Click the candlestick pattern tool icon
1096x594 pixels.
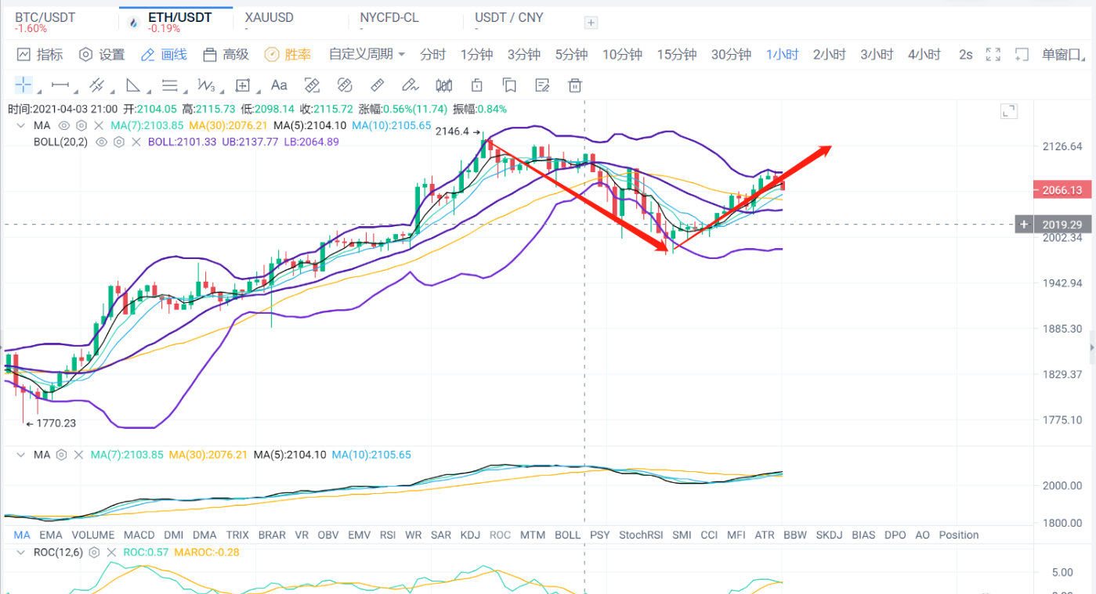click(443, 85)
